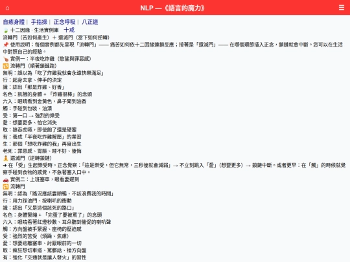Click line 愛:想要更多、怕它消失

(x=30, y=123)
